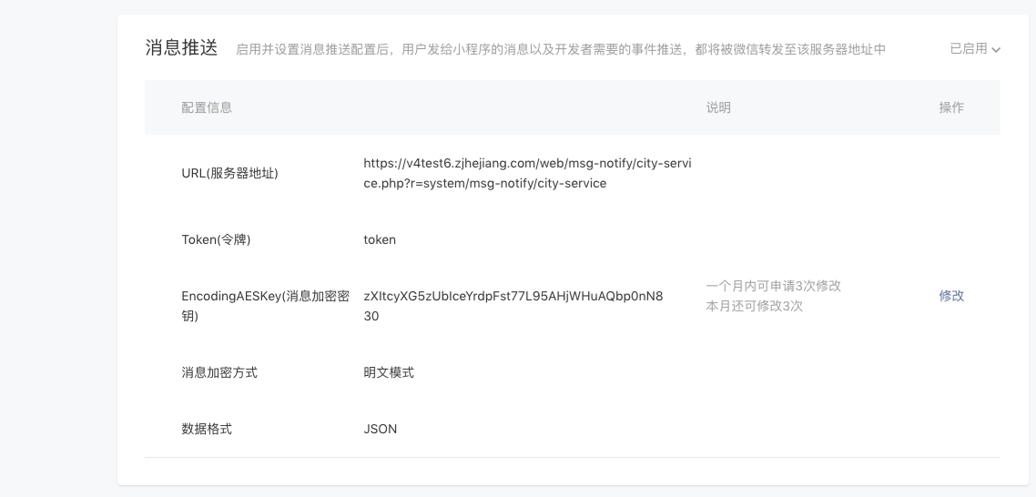Click the token value text

tap(380, 239)
